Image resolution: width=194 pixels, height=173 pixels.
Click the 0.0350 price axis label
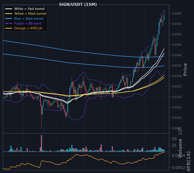177,34
